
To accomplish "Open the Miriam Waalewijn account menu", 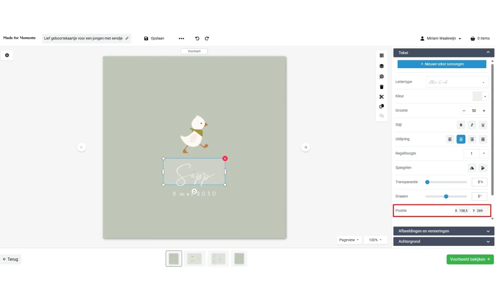I will (441, 39).
